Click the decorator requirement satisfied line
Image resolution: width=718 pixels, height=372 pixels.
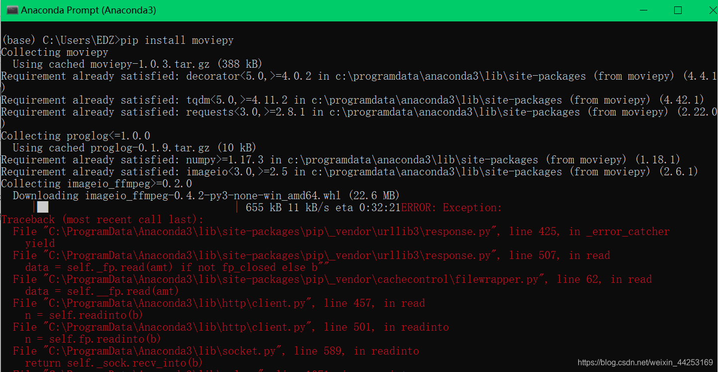[x=359, y=76]
